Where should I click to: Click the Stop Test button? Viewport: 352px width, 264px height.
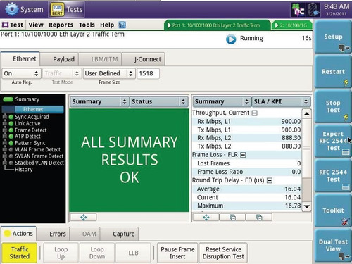tap(333, 107)
